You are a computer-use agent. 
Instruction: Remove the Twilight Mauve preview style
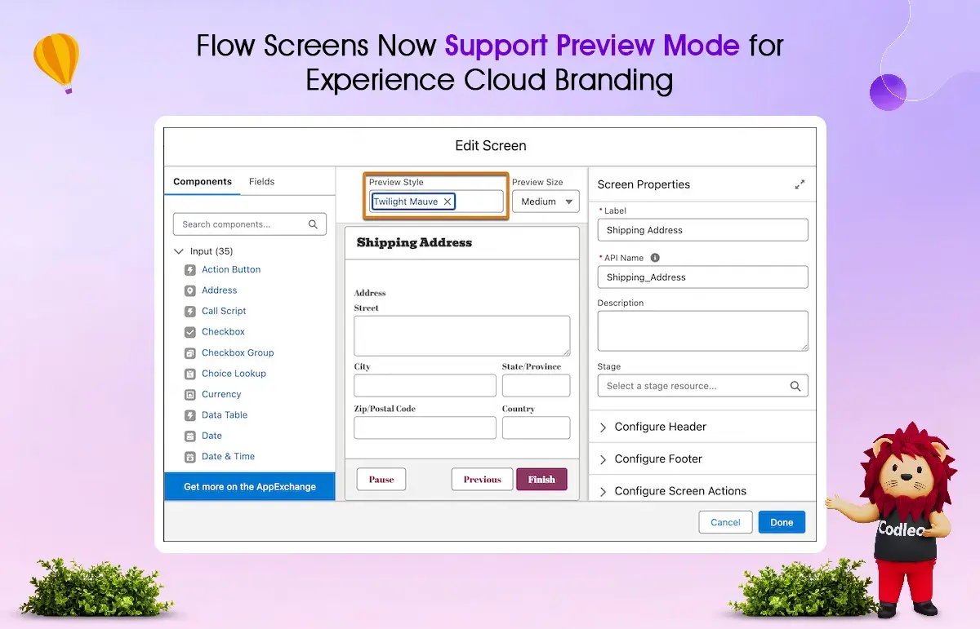448,202
